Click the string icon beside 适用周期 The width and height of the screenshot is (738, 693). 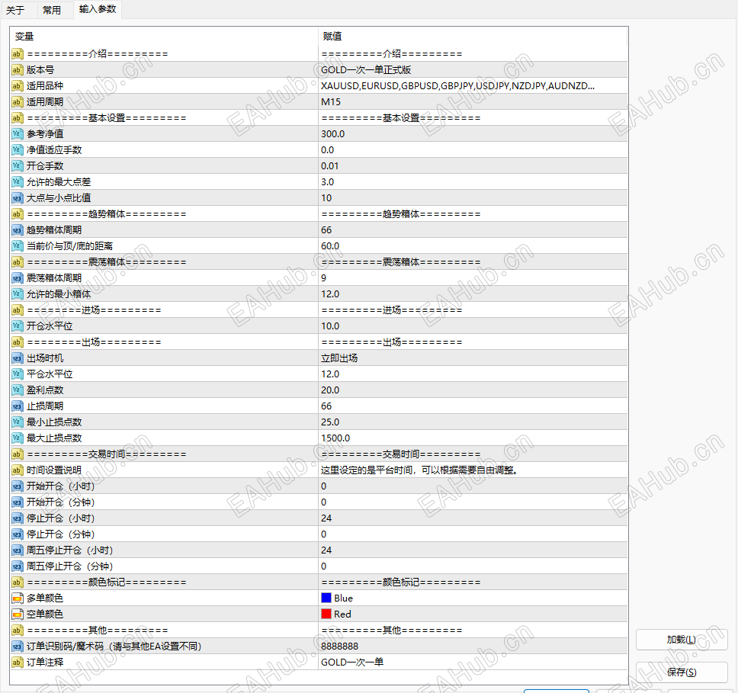17,102
